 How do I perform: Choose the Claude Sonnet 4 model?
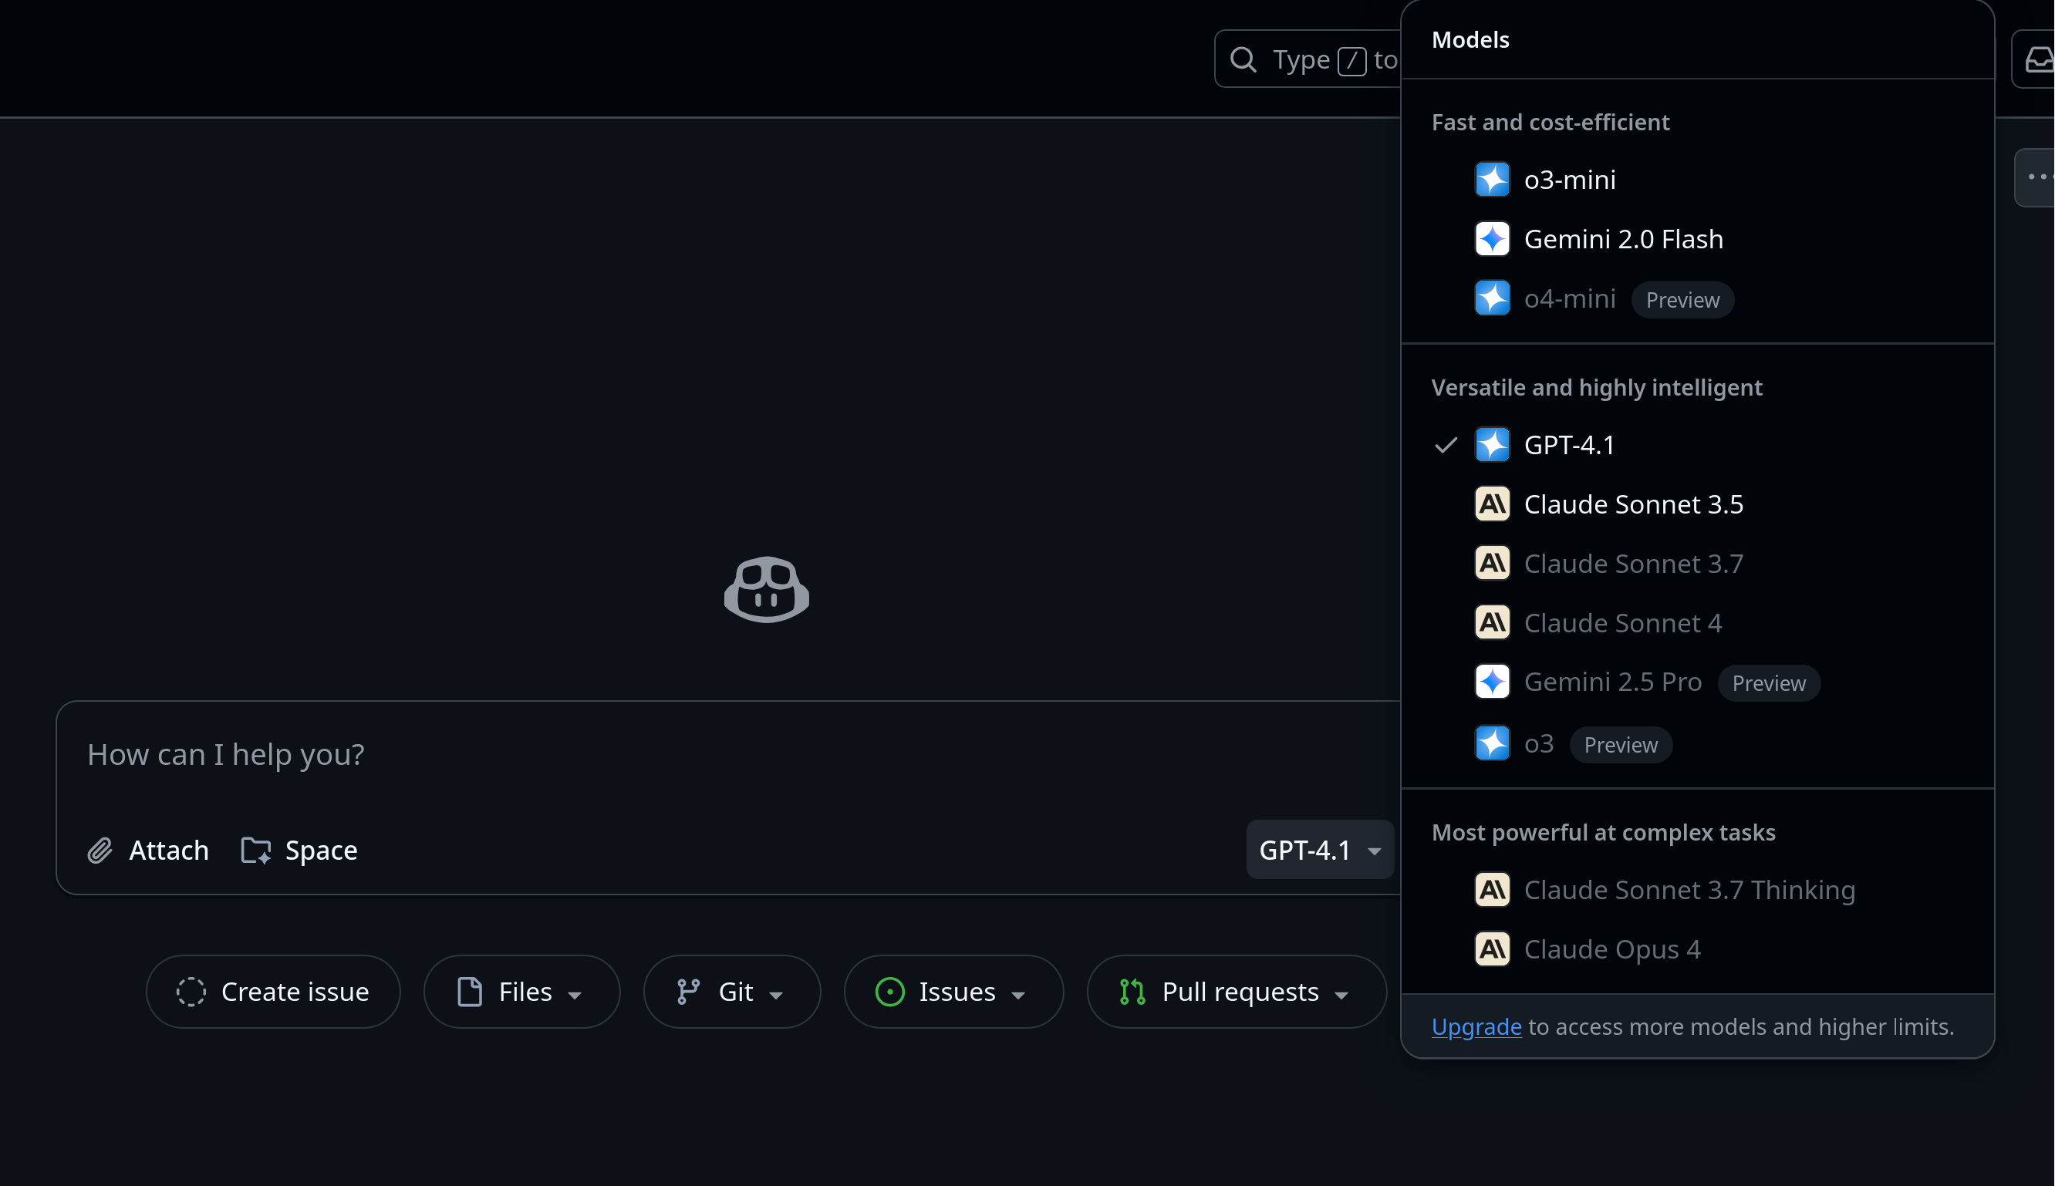(x=1697, y=623)
